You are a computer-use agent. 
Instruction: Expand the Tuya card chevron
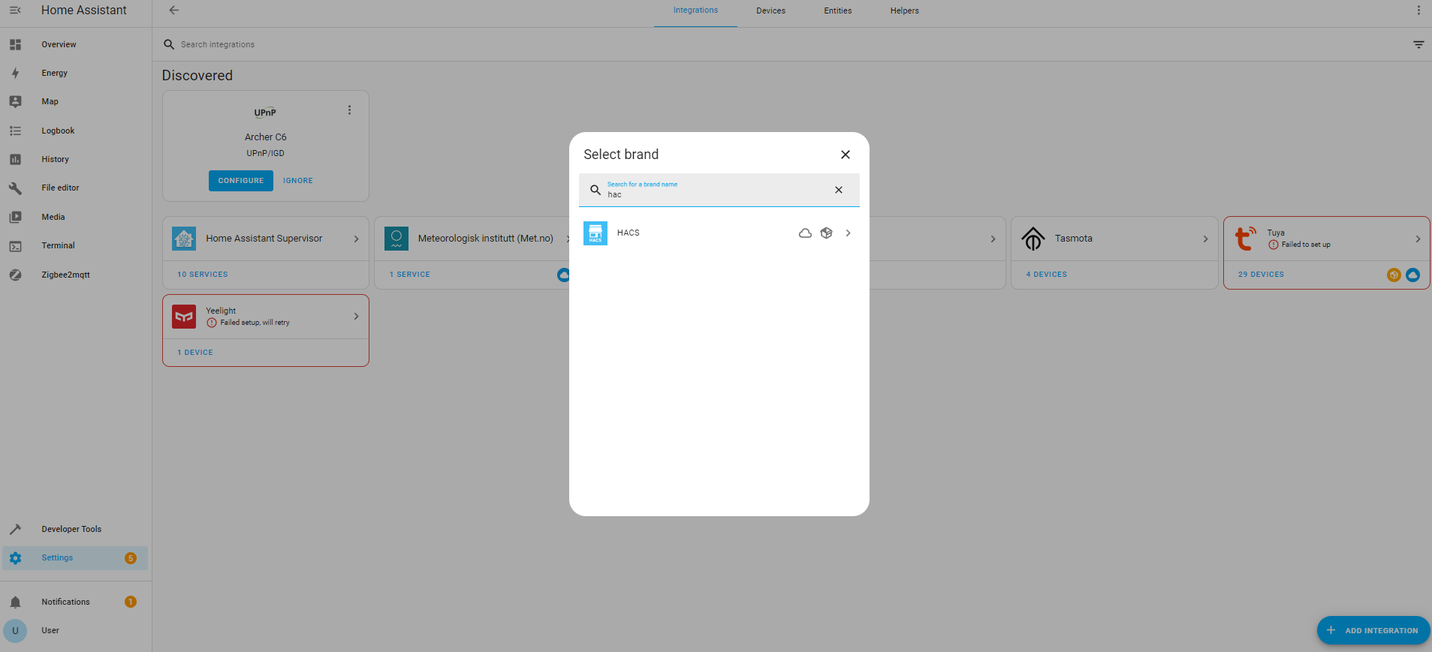(1418, 239)
